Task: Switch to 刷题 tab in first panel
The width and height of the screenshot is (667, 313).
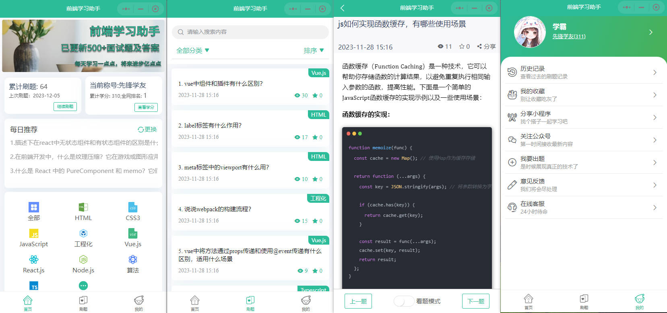Action: 83,303
